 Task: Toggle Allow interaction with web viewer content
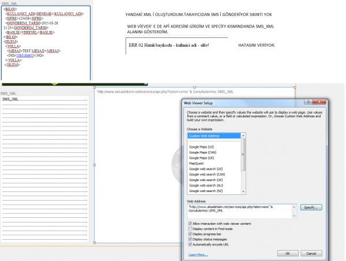click(x=190, y=222)
